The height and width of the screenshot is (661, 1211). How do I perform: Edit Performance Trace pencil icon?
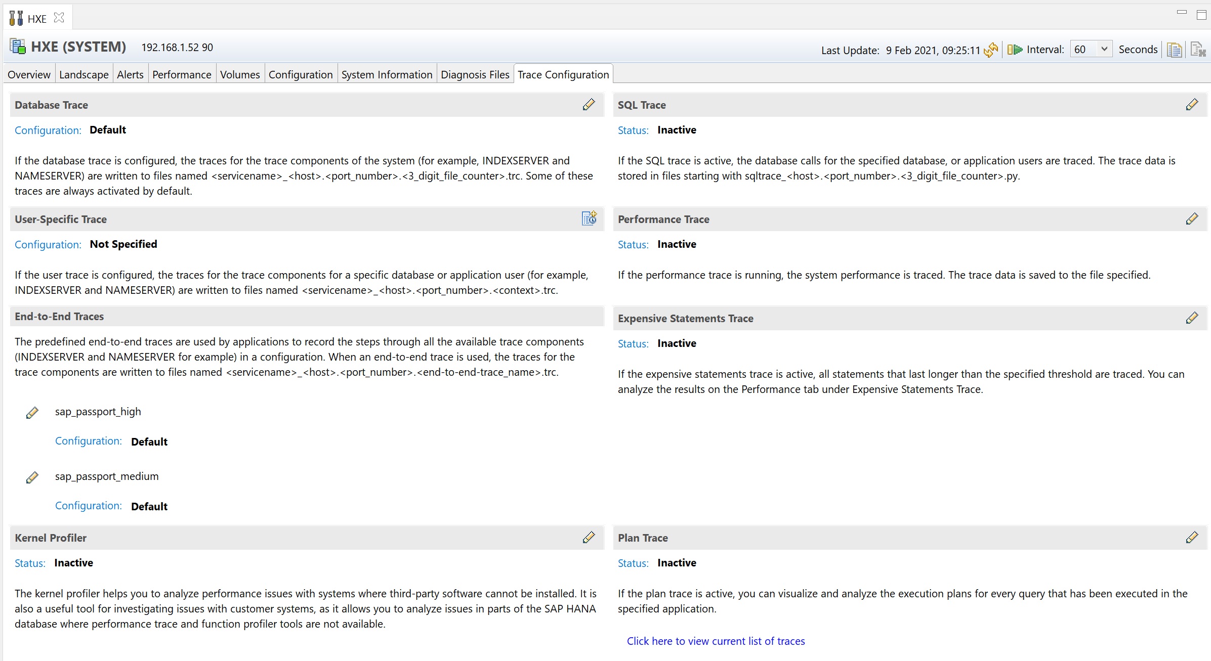pos(1192,219)
